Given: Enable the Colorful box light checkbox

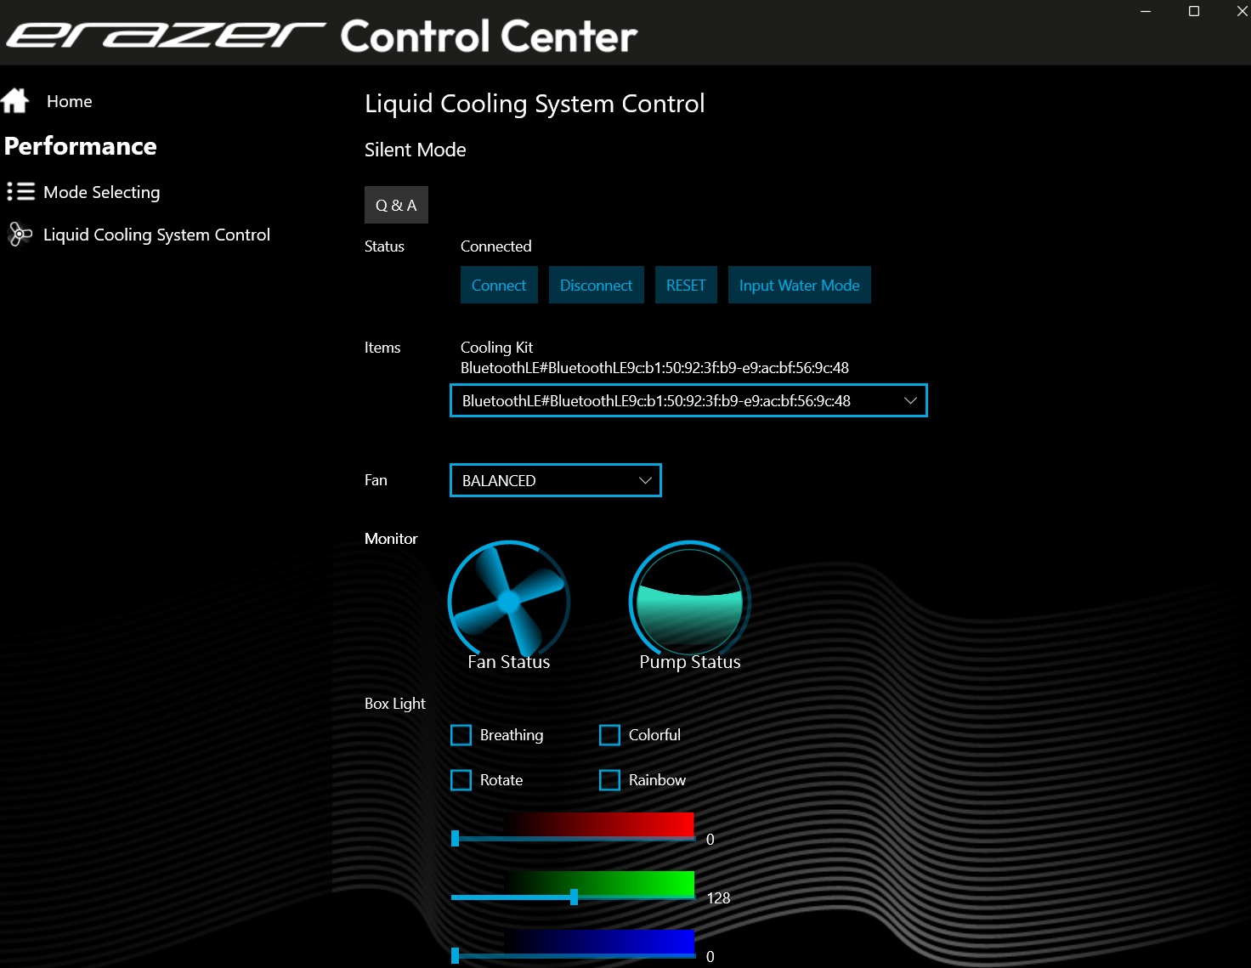Looking at the screenshot, I should tap(609, 735).
